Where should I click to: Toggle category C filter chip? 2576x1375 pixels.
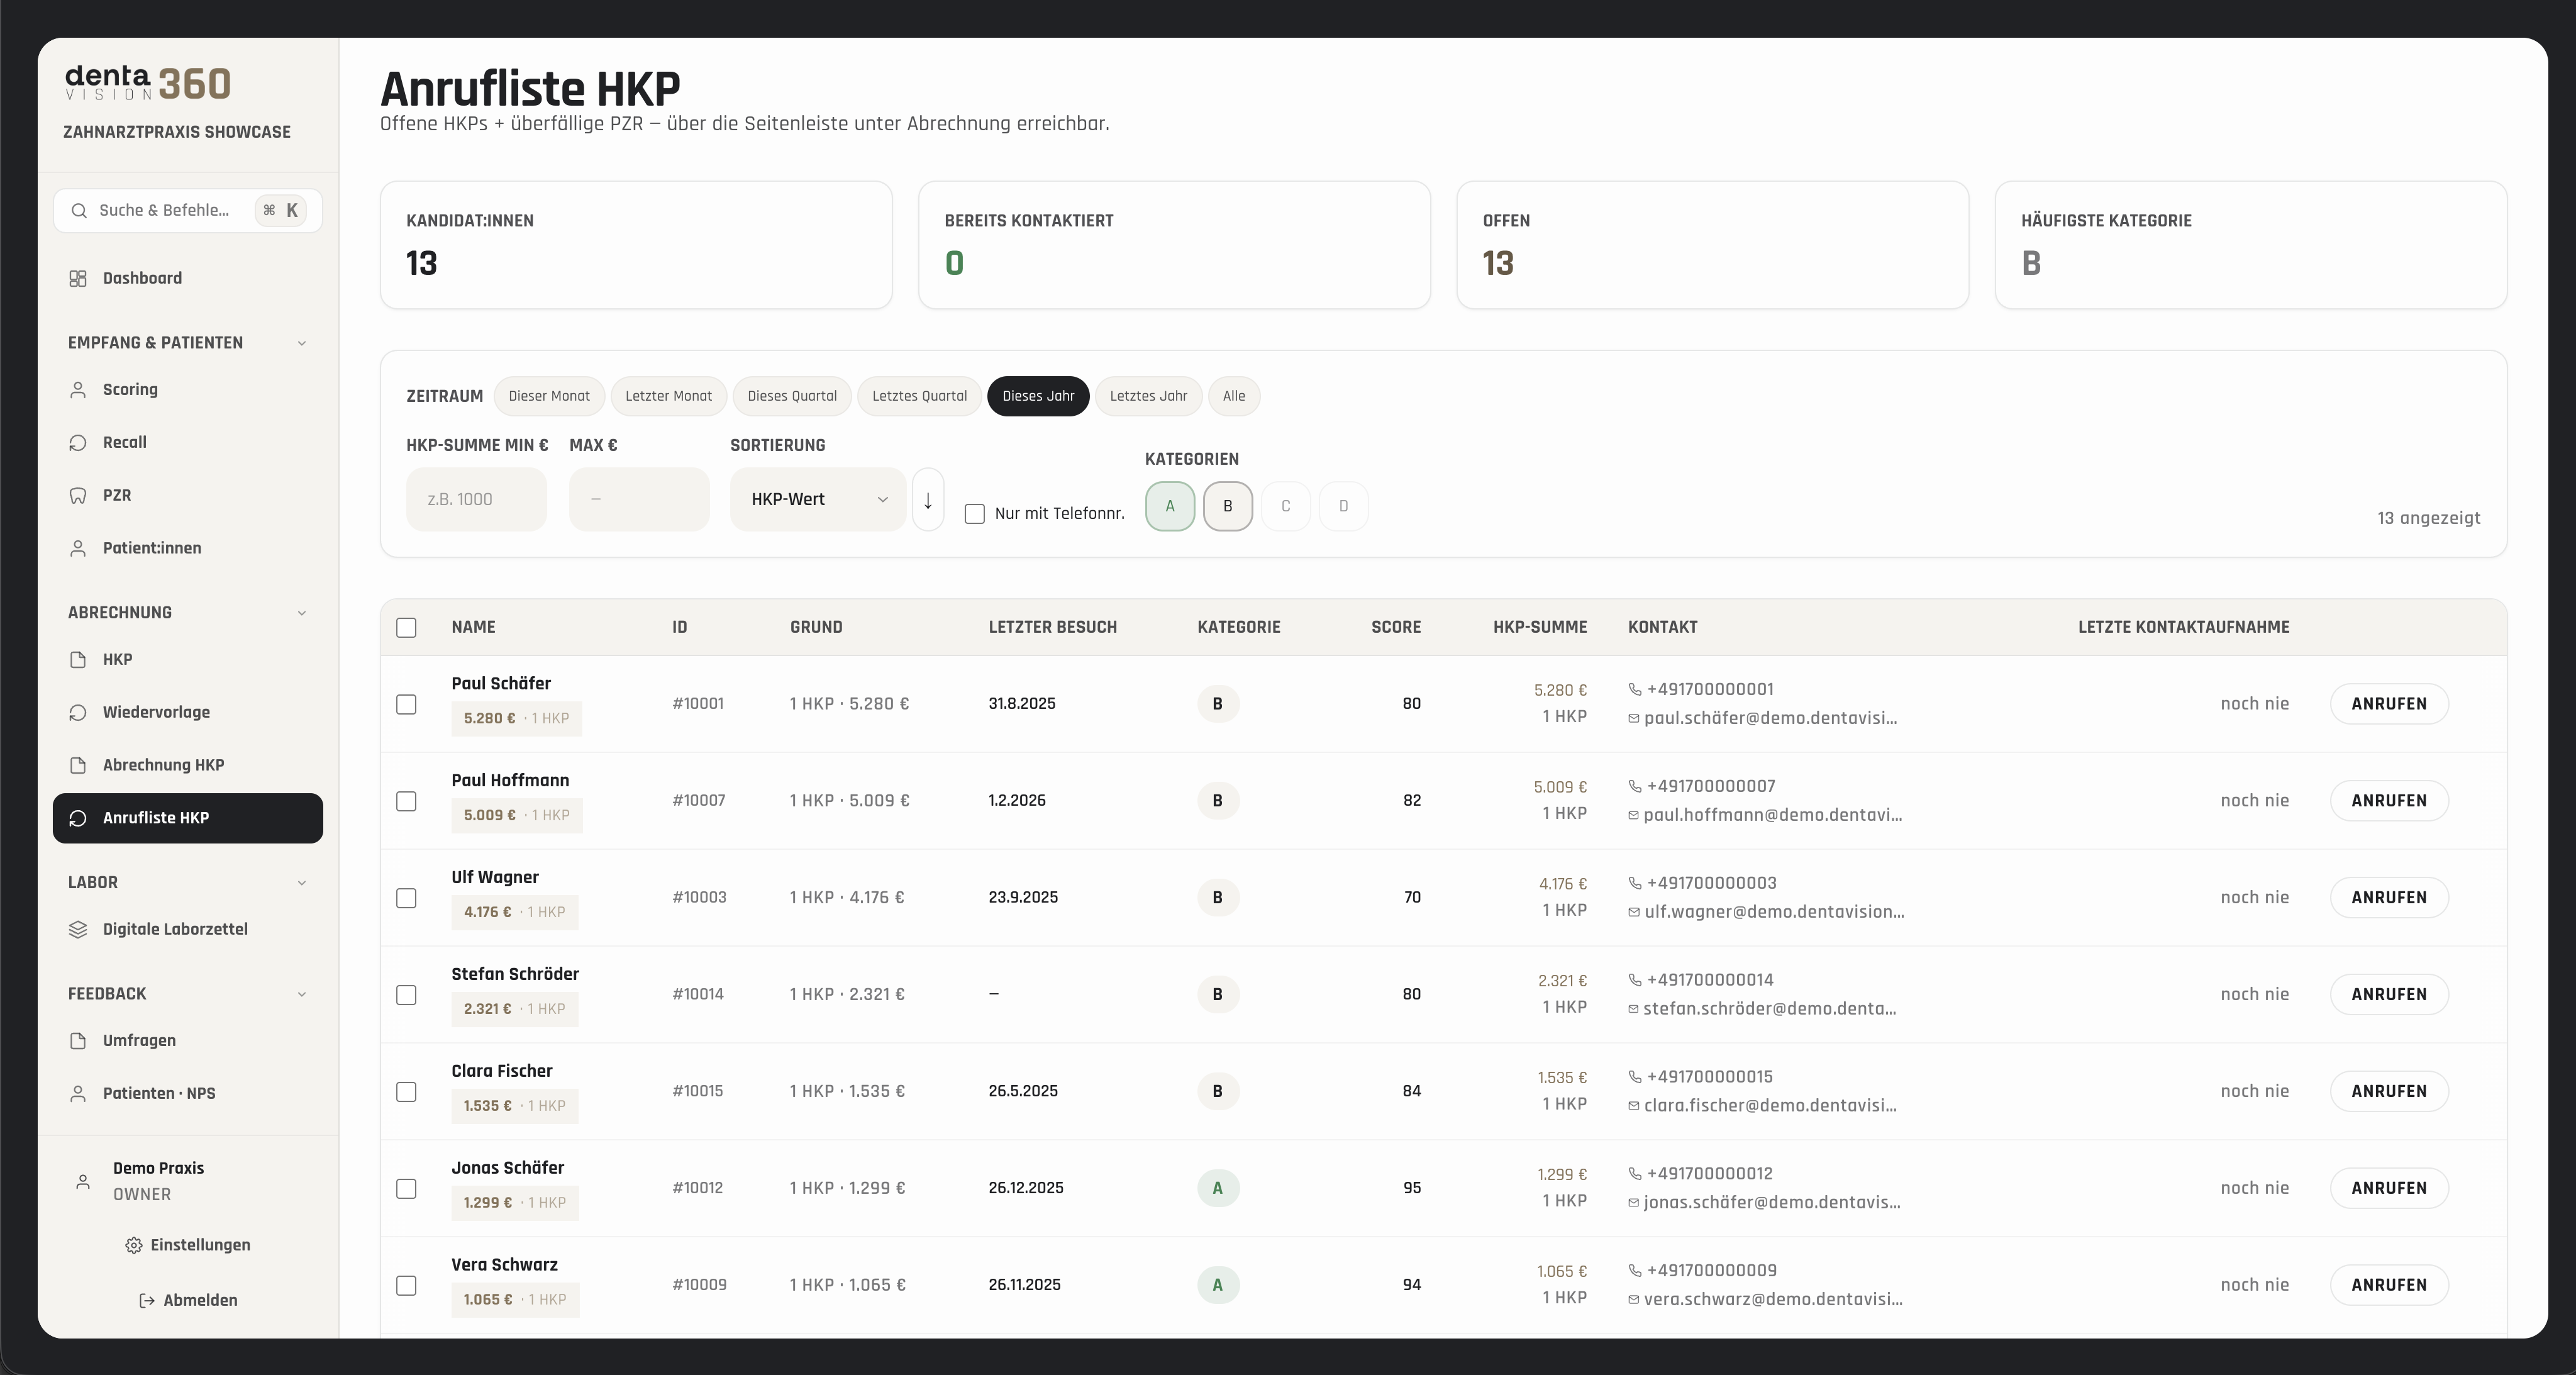pyautogui.click(x=1286, y=506)
